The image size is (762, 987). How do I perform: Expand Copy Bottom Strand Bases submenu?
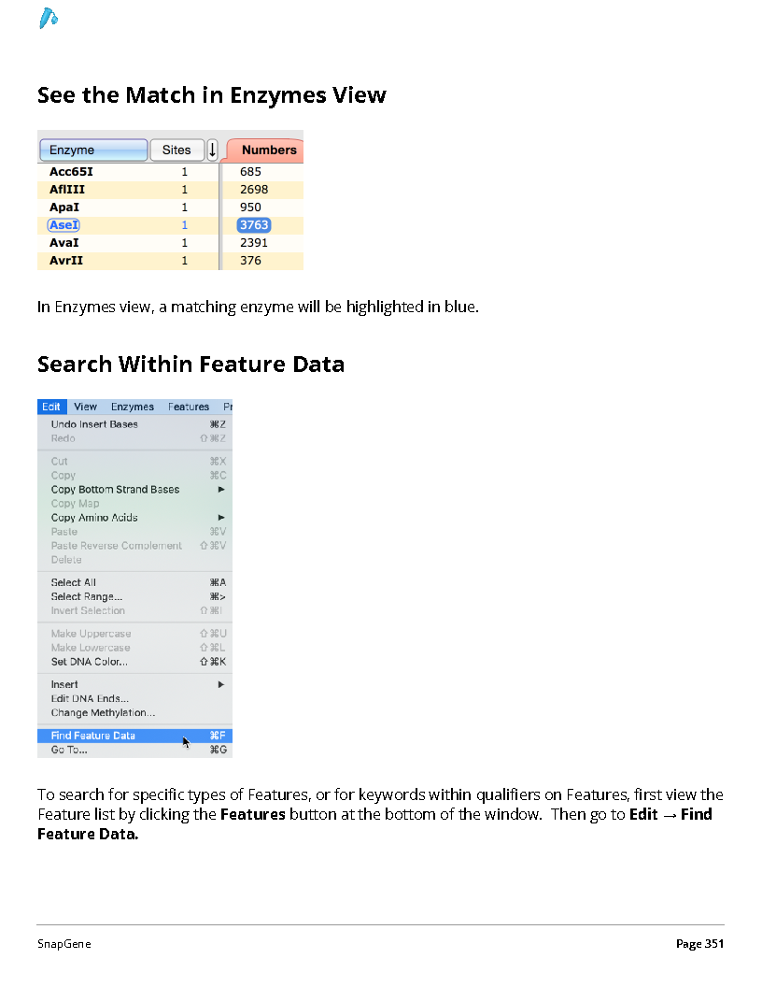click(221, 489)
